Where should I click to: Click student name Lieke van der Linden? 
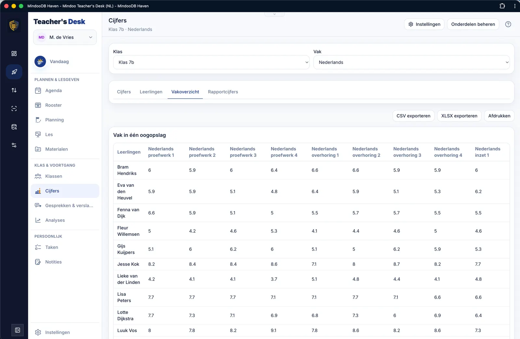coord(129,279)
